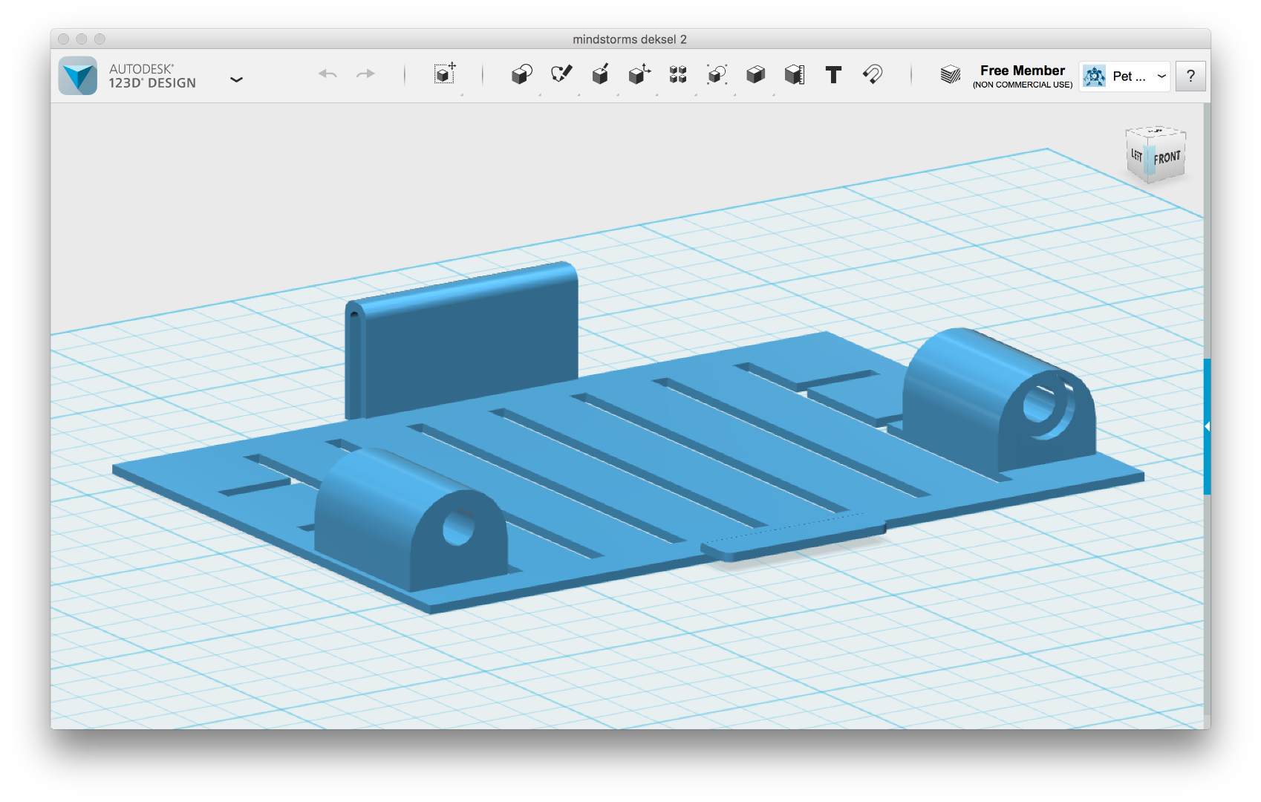Expand the Pet... account dropdown
The image size is (1261, 802).
pyautogui.click(x=1161, y=76)
